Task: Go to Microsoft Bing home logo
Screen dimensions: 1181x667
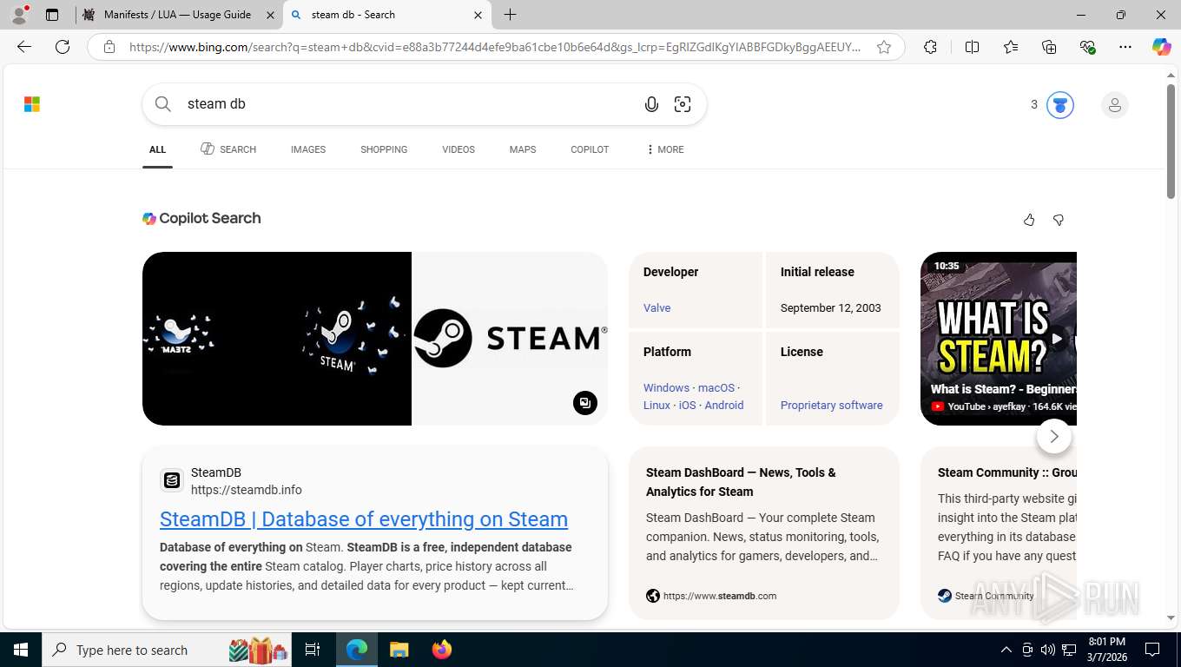Action: pos(32,104)
